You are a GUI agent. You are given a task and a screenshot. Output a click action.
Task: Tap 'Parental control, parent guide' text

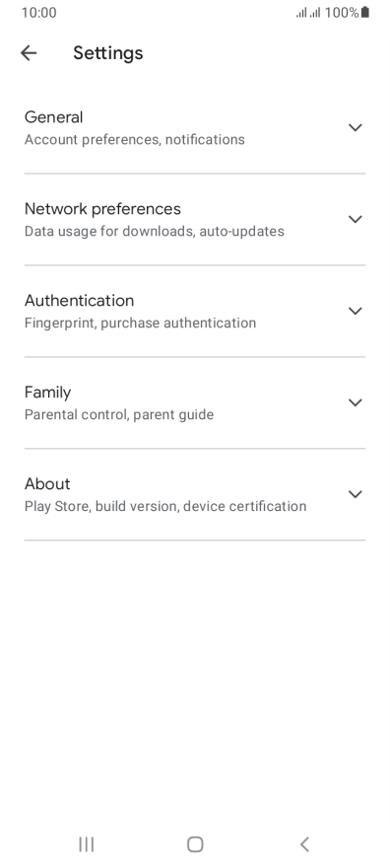pos(119,414)
